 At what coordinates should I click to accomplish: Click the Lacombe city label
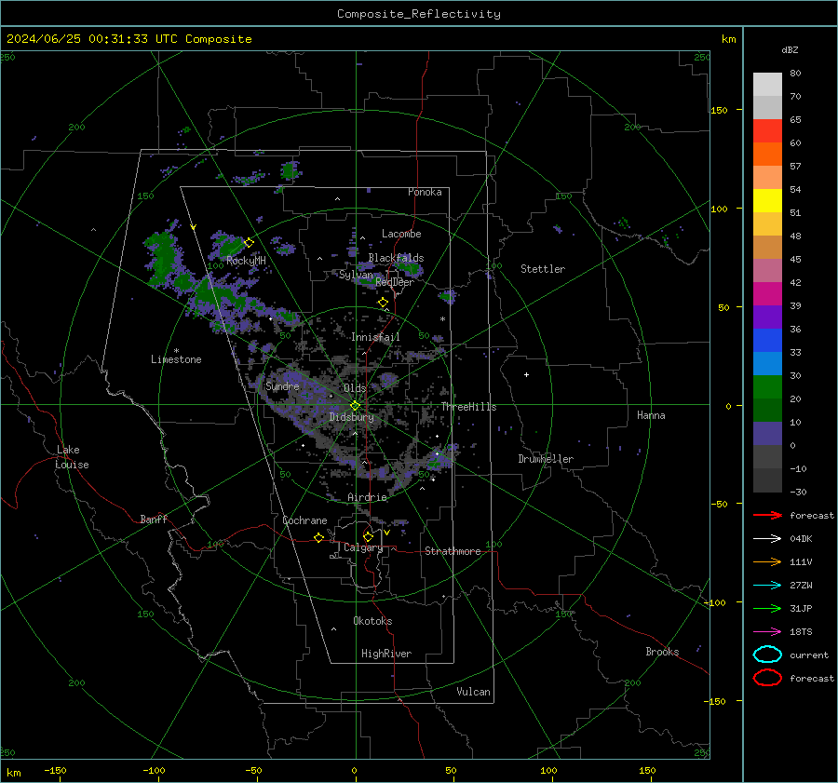[401, 234]
